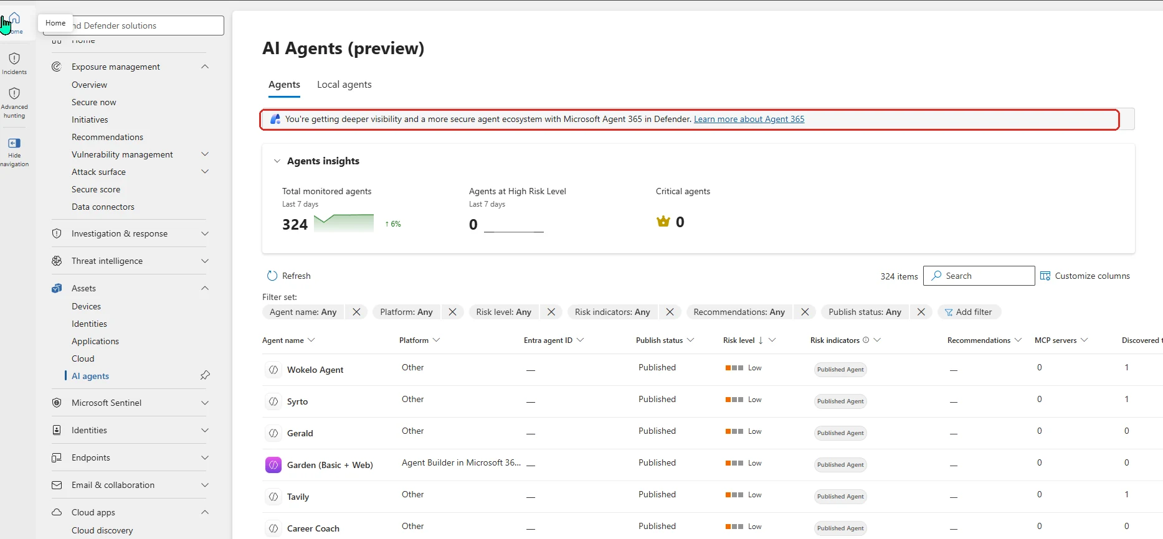
Task: Open the Risk level filter: Any chip
Action: coord(504,312)
